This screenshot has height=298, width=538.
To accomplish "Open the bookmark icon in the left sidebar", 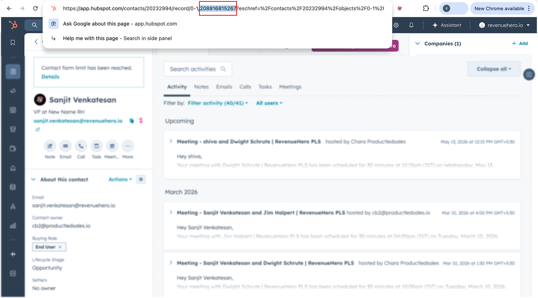I will (13, 42).
